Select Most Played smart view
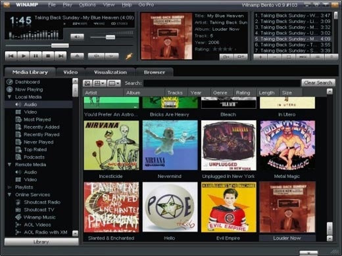This screenshot has height=256, width=342. point(37,119)
